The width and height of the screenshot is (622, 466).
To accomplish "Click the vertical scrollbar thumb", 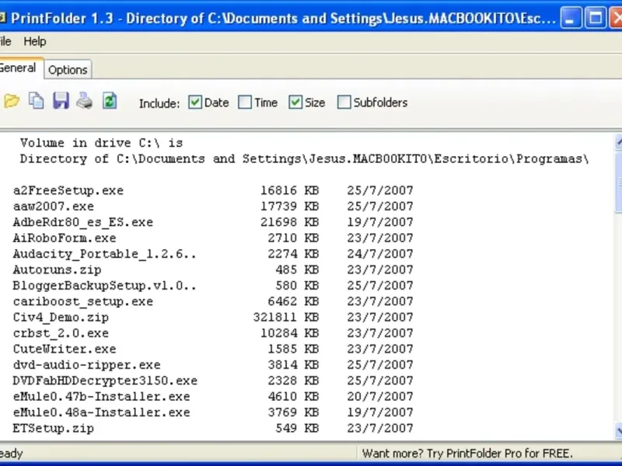I will [x=618, y=182].
